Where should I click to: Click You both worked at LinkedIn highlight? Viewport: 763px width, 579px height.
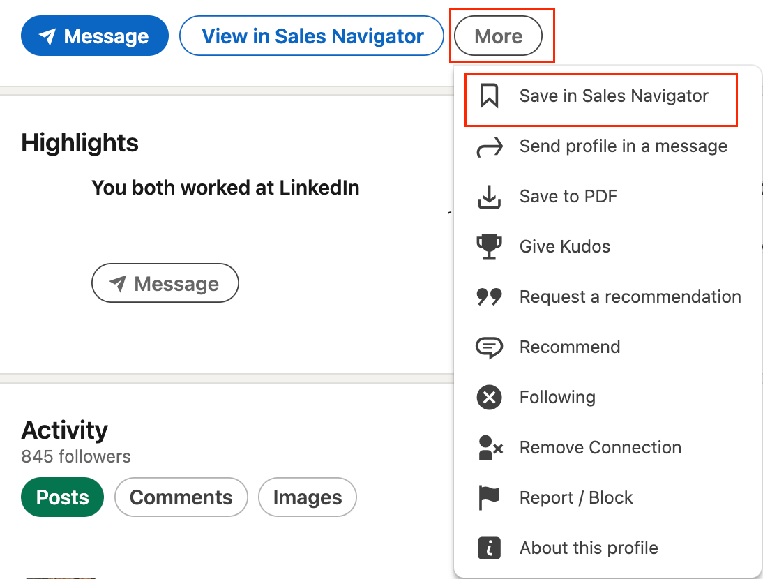click(225, 188)
